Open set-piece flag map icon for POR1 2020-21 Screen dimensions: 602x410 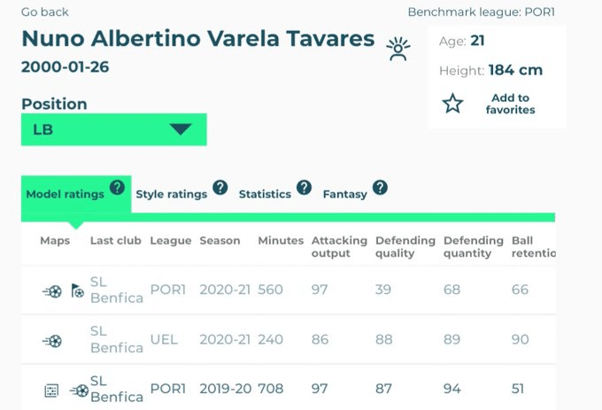[x=78, y=290]
